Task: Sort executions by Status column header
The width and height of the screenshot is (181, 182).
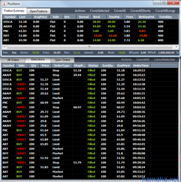Action: click(93, 66)
